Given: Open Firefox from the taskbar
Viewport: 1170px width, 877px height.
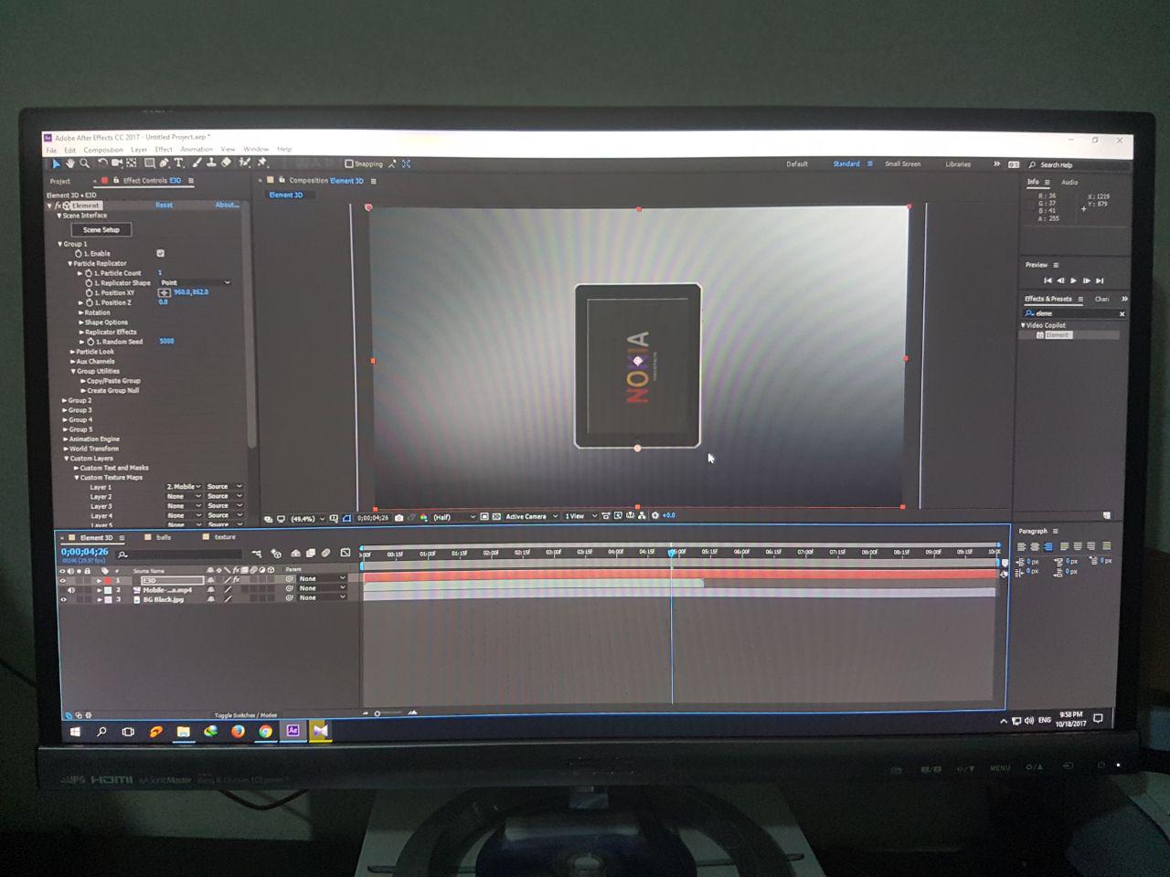Looking at the screenshot, I should click(238, 732).
